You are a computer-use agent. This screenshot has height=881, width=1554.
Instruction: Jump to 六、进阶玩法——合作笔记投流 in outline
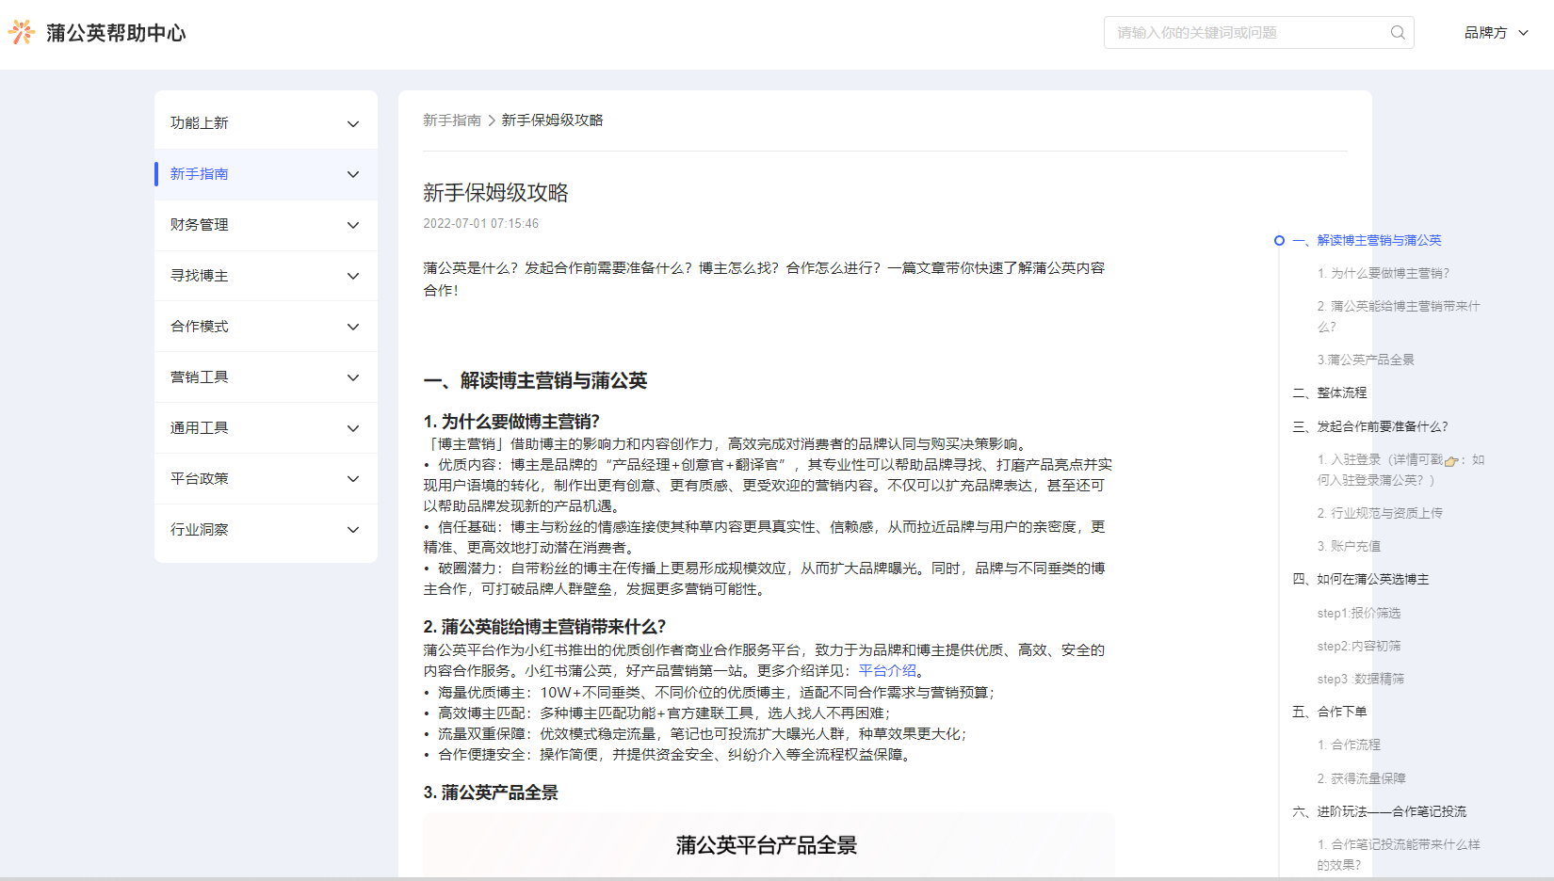tap(1380, 812)
